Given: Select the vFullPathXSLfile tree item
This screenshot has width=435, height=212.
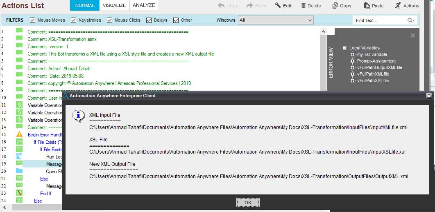Looking at the screenshot, I should pyautogui.click(x=373, y=80).
